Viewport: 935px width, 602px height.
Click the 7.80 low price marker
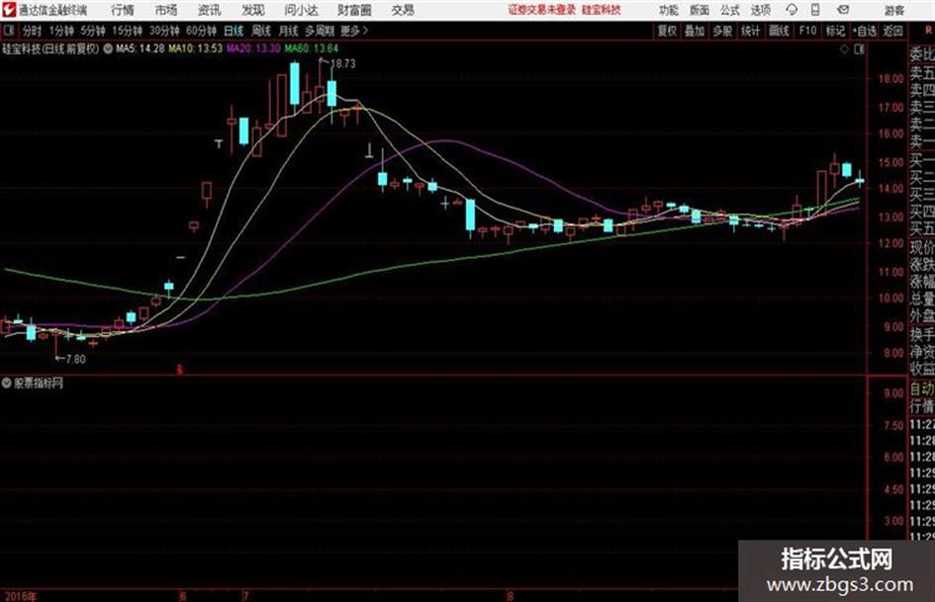[76, 359]
